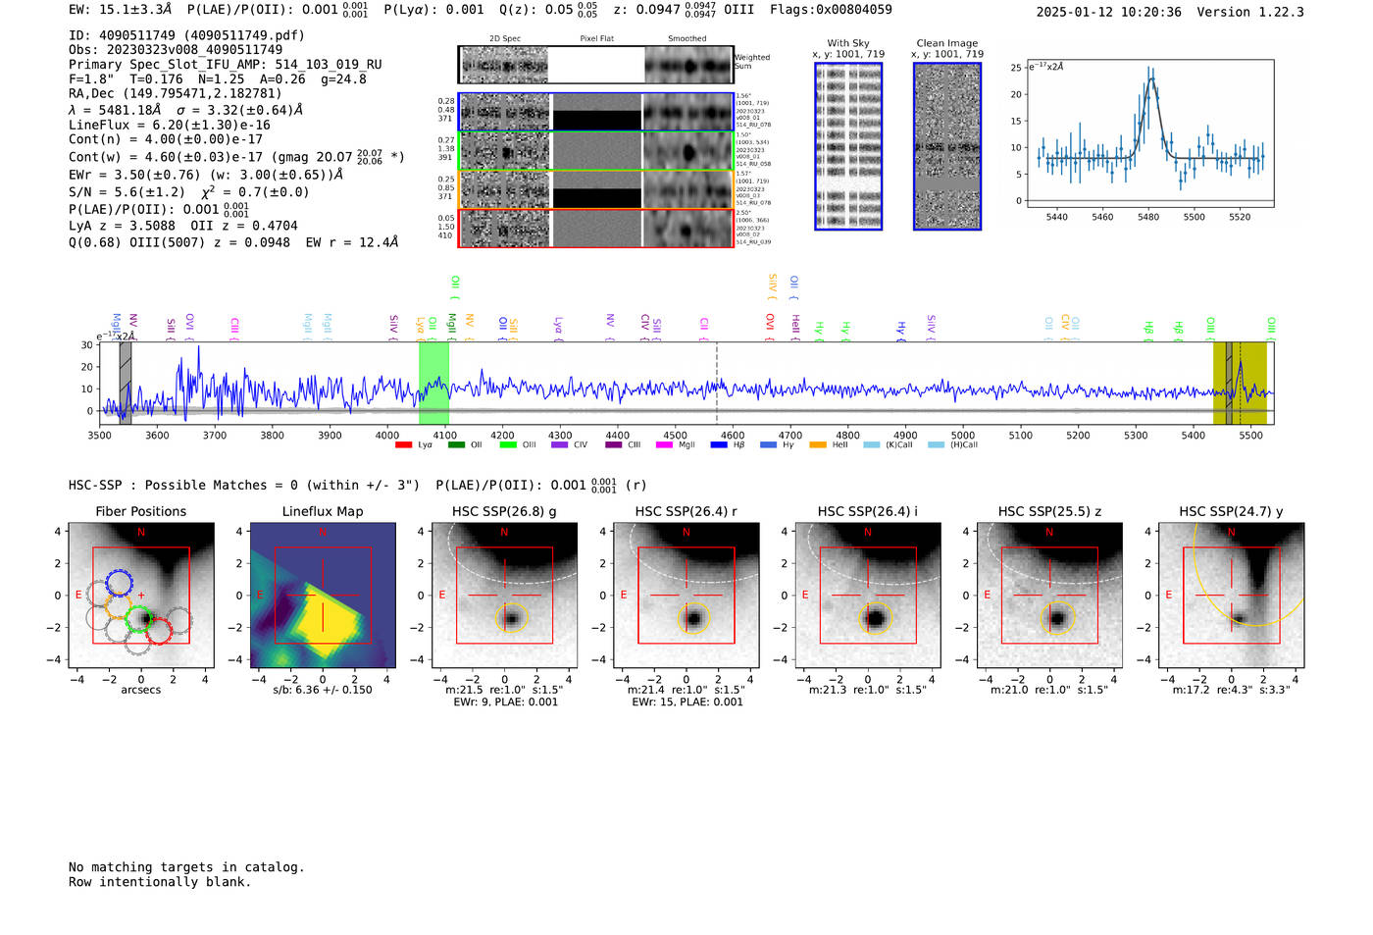Select the red-bordered 2D spectrum fiber row
1373x935 pixels.
pos(596,229)
